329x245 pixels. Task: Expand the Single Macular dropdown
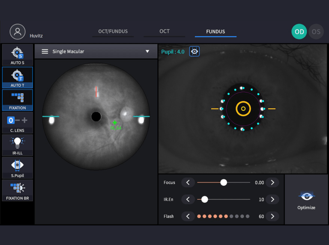coord(147,51)
